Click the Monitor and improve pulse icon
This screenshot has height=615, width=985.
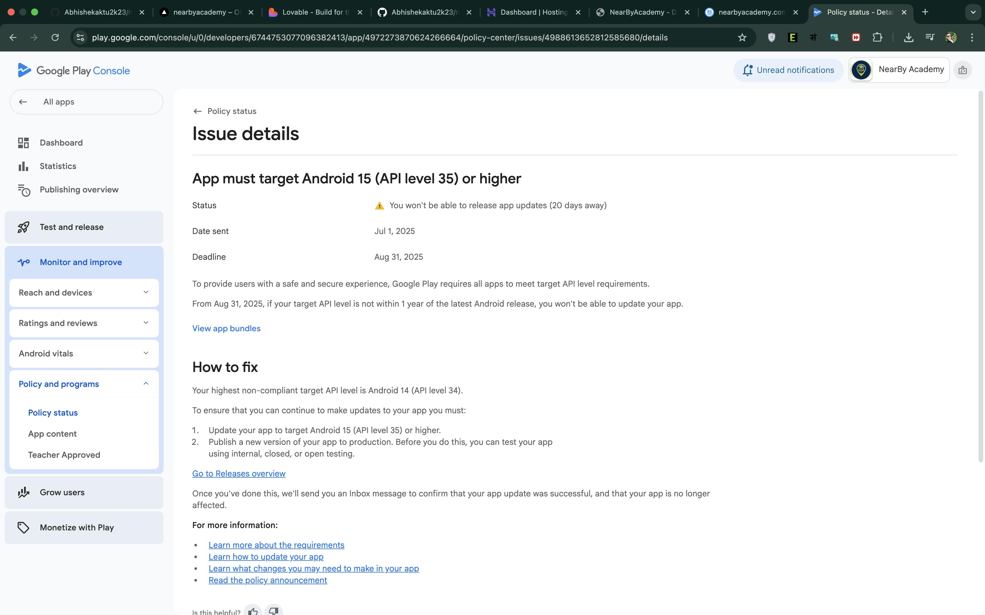coord(24,262)
